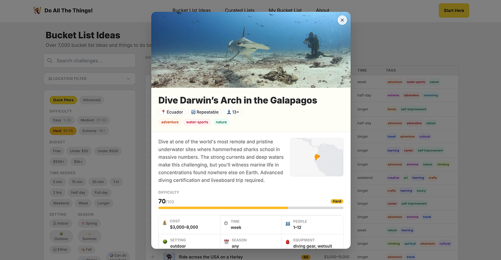
Task: Toggle the Medium 21–50 difficulty filter
Action: [93, 120]
